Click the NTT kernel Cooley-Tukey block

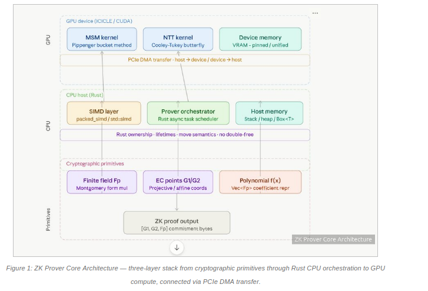pos(177,39)
